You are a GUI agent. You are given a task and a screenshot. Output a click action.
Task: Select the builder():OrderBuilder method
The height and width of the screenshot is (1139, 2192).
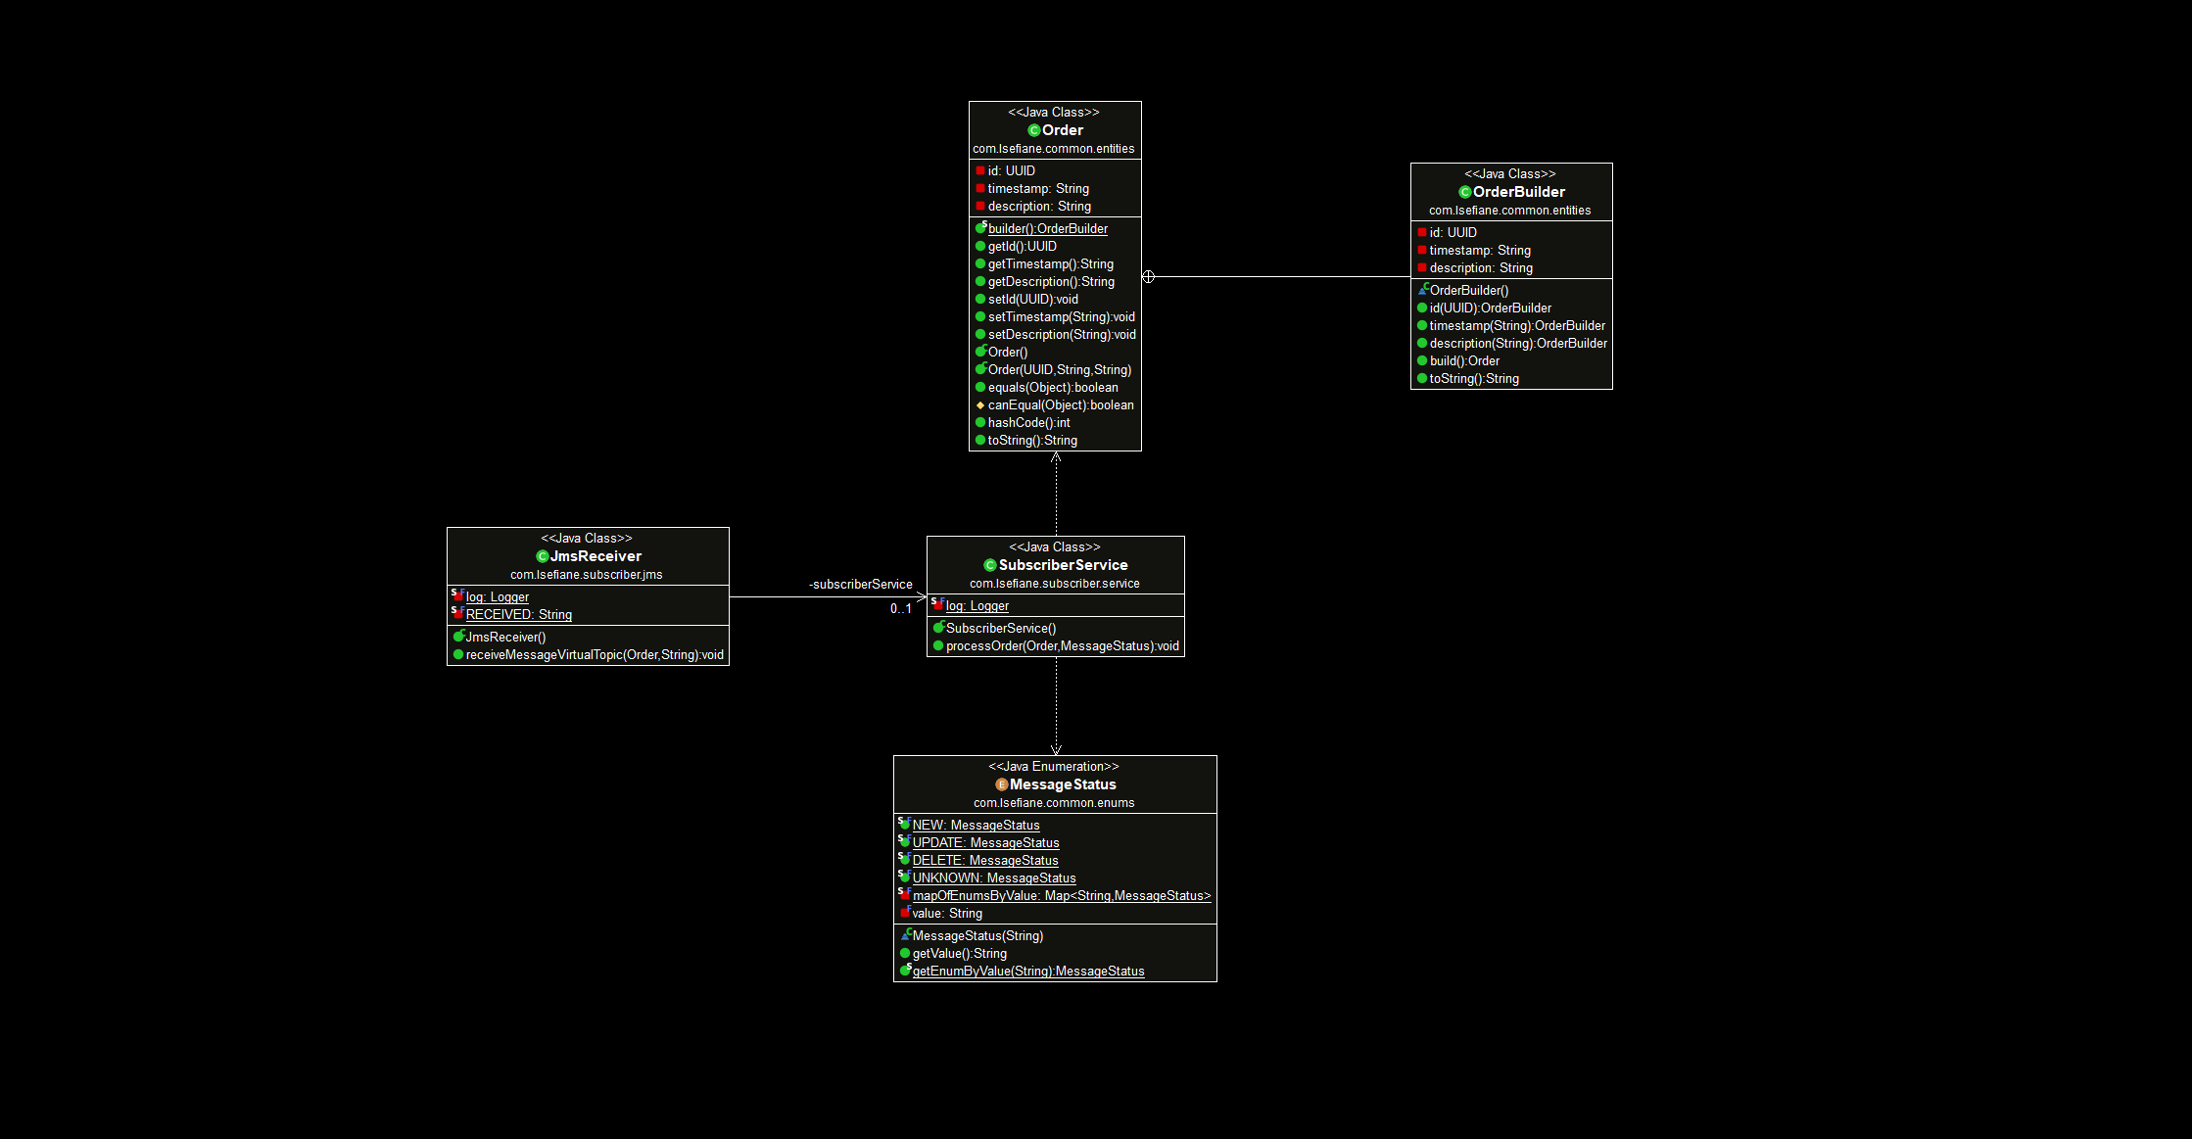(1047, 229)
